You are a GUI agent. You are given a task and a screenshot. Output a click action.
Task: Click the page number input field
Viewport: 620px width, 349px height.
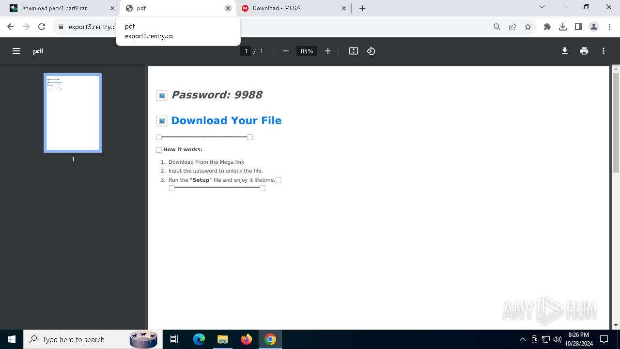pyautogui.click(x=246, y=51)
